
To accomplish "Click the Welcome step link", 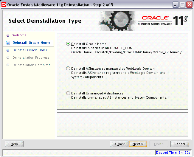I will click(x=19, y=35).
